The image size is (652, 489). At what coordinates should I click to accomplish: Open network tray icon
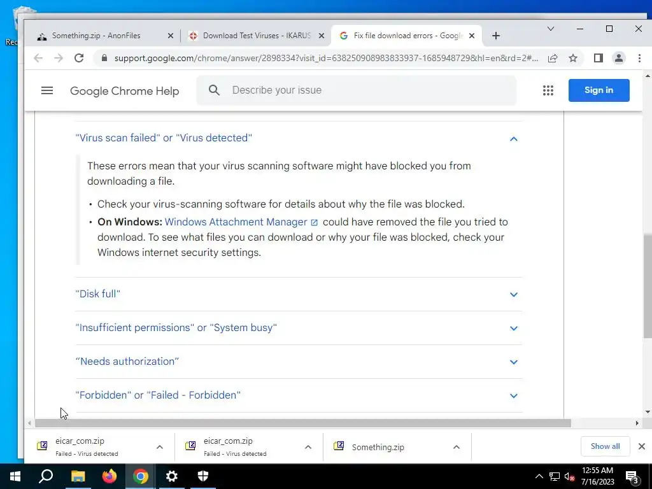(555, 476)
